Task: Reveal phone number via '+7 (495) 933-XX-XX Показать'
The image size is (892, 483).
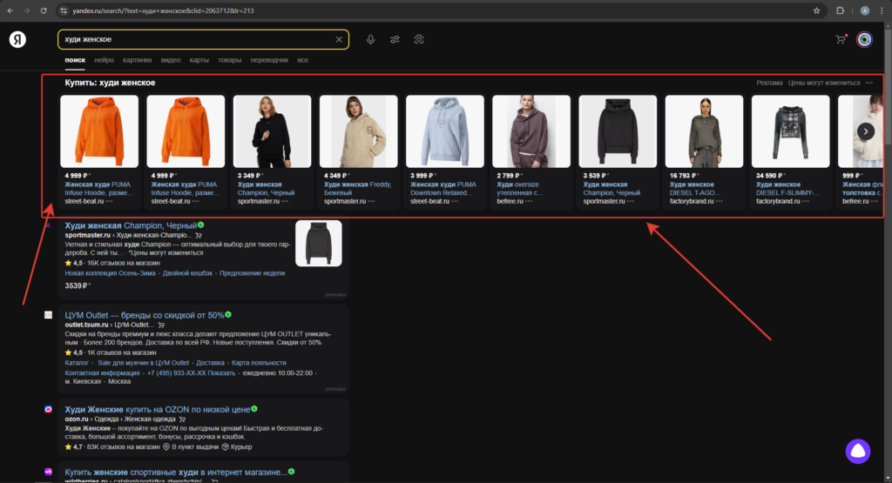Action: tap(191, 372)
